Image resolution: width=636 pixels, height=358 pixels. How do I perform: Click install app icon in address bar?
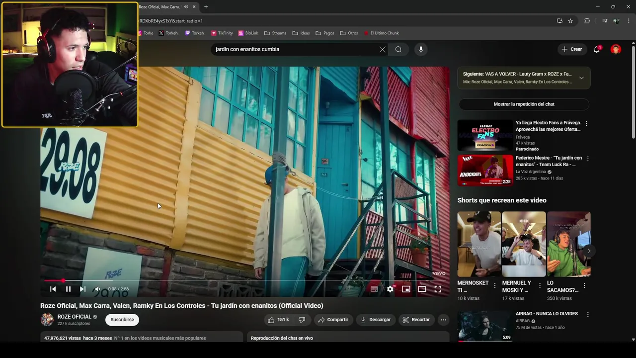click(559, 21)
